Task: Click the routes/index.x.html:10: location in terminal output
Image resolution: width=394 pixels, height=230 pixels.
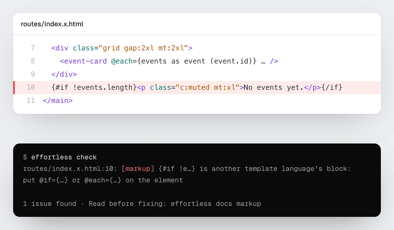Action: [70, 169]
